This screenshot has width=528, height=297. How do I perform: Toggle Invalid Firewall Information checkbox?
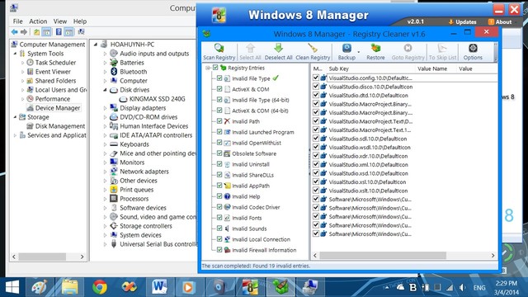pyautogui.click(x=219, y=249)
